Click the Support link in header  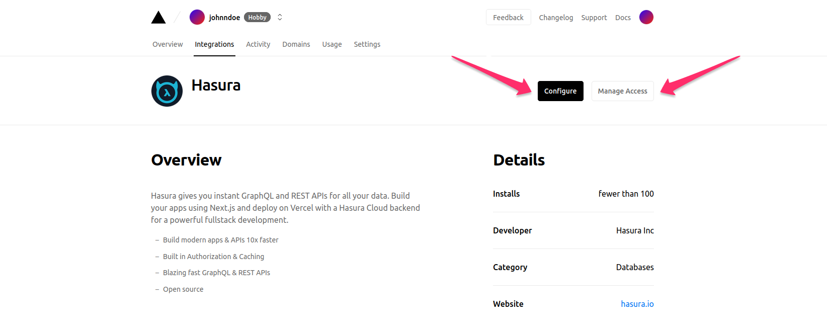[x=594, y=18]
